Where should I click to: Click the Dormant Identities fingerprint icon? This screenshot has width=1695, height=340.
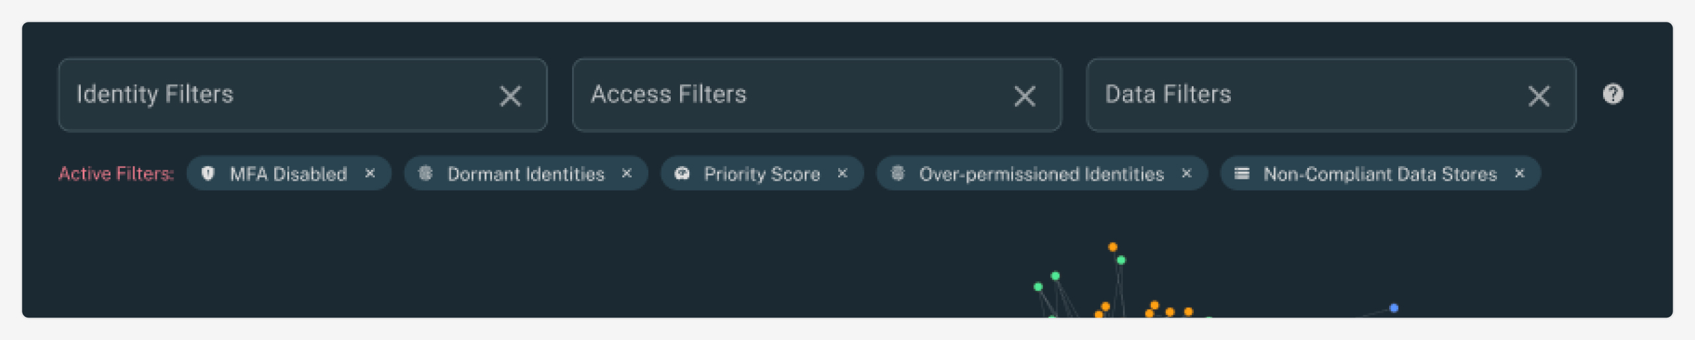pyautogui.click(x=425, y=173)
